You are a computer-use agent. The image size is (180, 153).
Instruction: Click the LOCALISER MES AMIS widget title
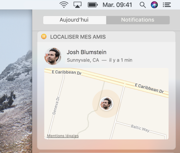click(78, 37)
